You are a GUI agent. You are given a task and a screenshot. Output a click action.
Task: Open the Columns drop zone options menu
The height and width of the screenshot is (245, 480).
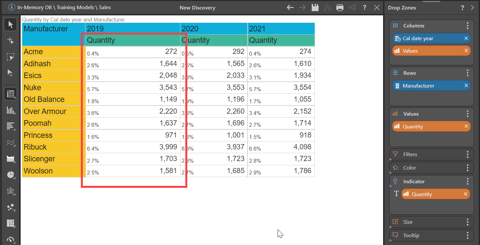point(468,25)
